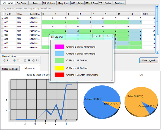161x130 pixels.
Task: Click the grid vertical scrollbar thumb
Action: [x=157, y=22]
